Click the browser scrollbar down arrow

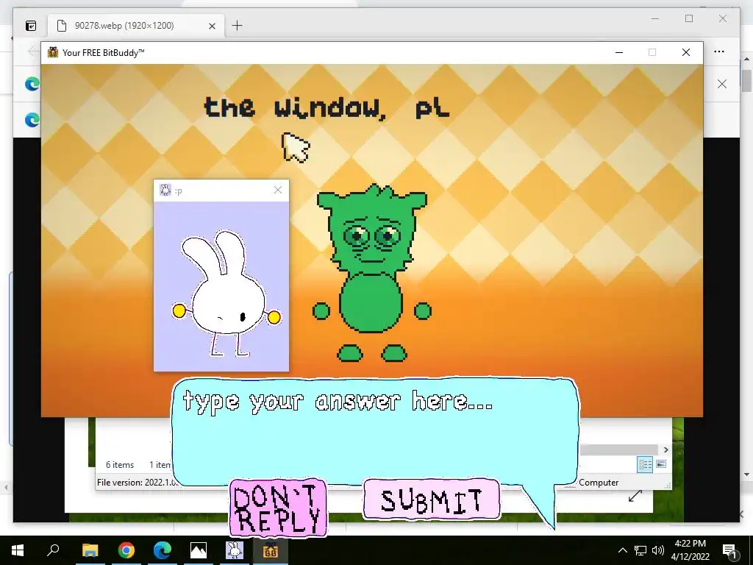(746, 475)
